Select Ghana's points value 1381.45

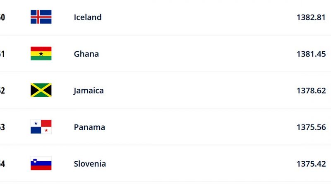click(311, 54)
